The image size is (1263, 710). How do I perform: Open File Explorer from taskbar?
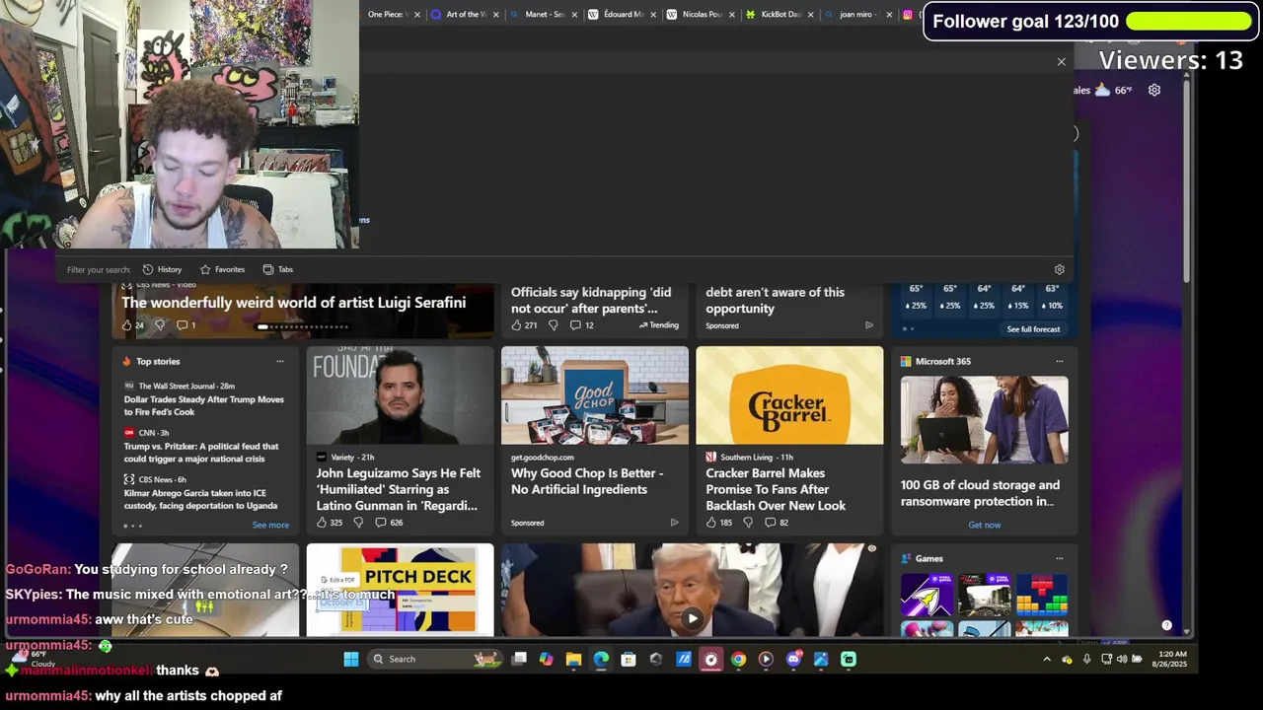(x=573, y=659)
